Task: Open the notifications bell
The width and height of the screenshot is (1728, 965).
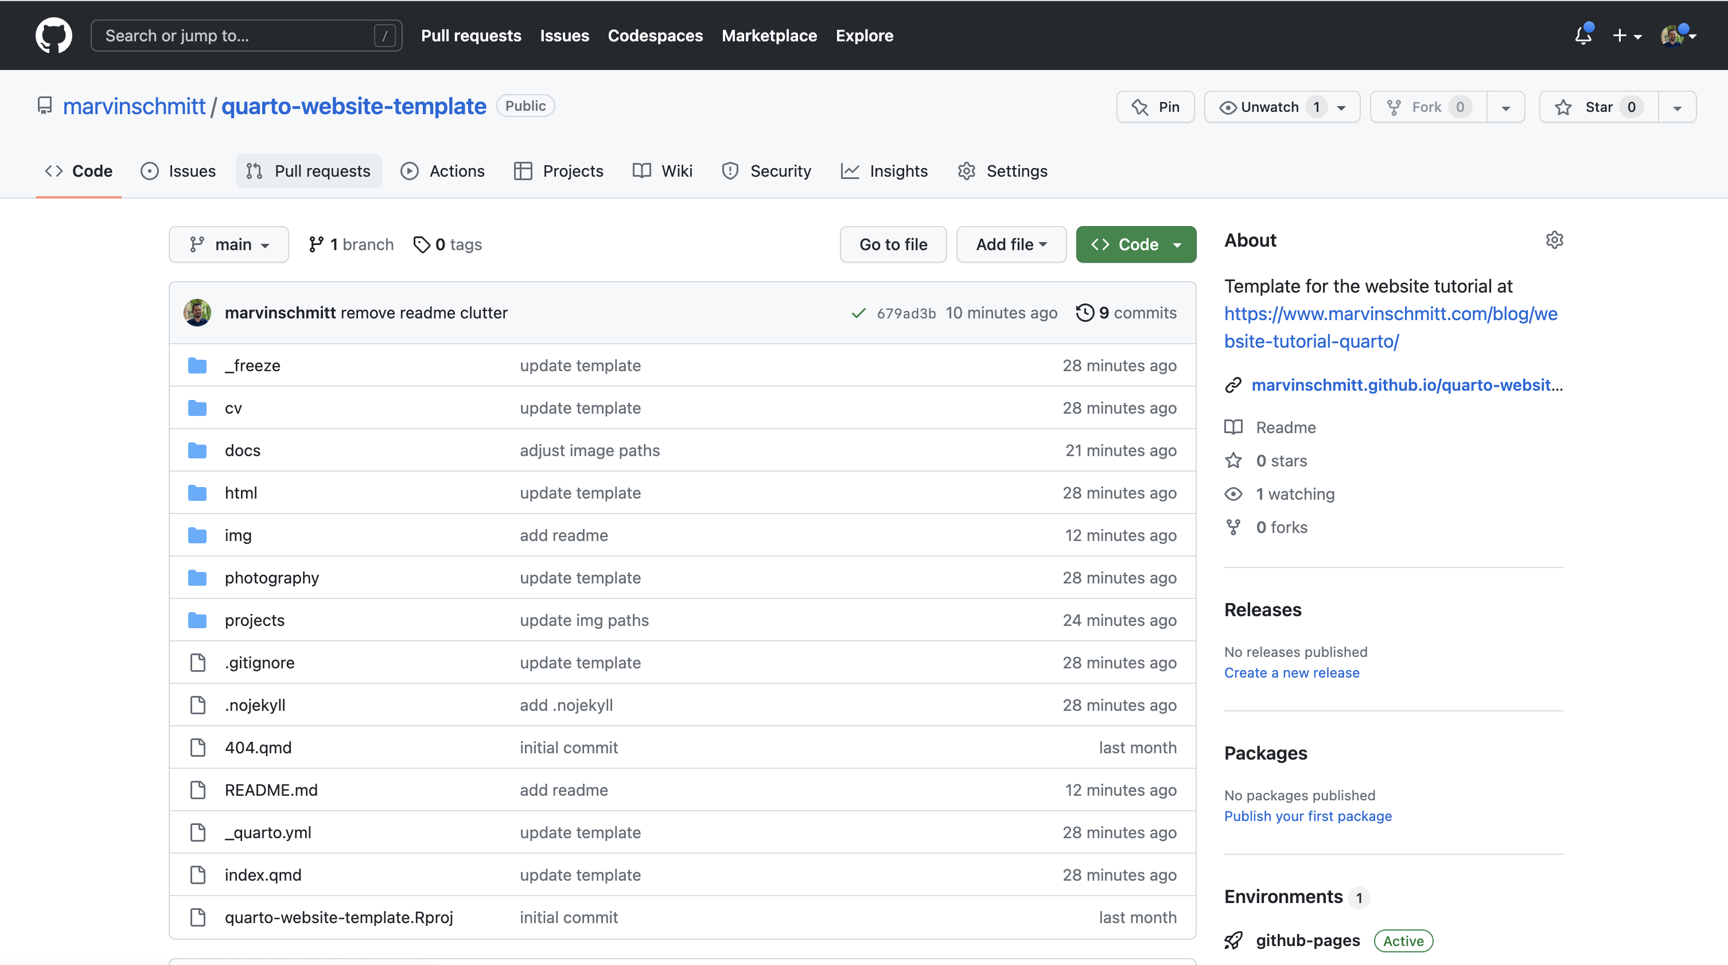Action: click(1583, 36)
